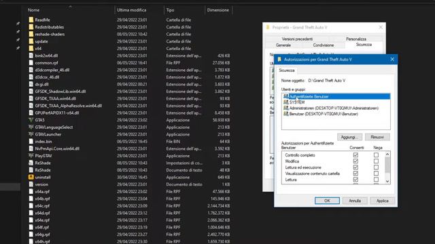The image size is (435, 244).
Task: Select d3dcompiler_46.dll file name
Action: click(x=52, y=70)
